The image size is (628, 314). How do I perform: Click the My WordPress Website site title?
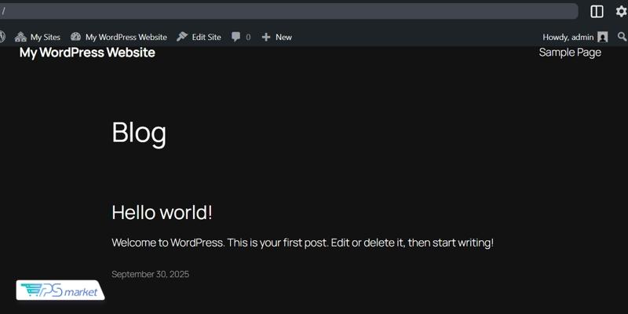coord(87,53)
